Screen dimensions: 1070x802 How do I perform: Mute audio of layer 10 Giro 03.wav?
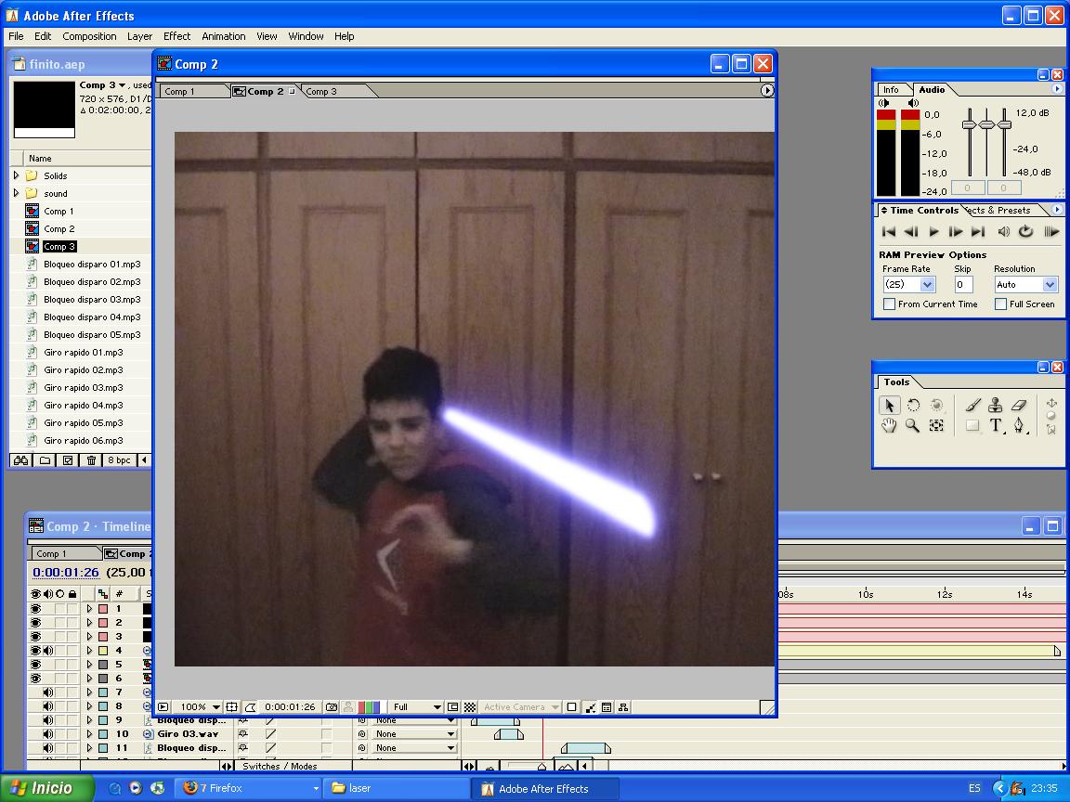tap(47, 734)
